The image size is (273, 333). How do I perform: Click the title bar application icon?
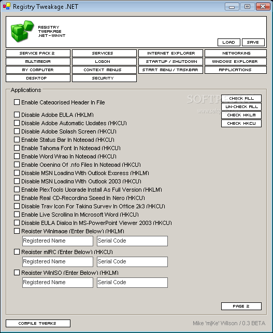(x=7, y=6)
